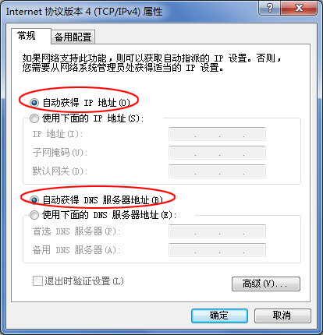Image resolution: width=323 pixels, height=335 pixels.
Task: Click the 自动获得 IP 地址 label text
Action: [86, 103]
